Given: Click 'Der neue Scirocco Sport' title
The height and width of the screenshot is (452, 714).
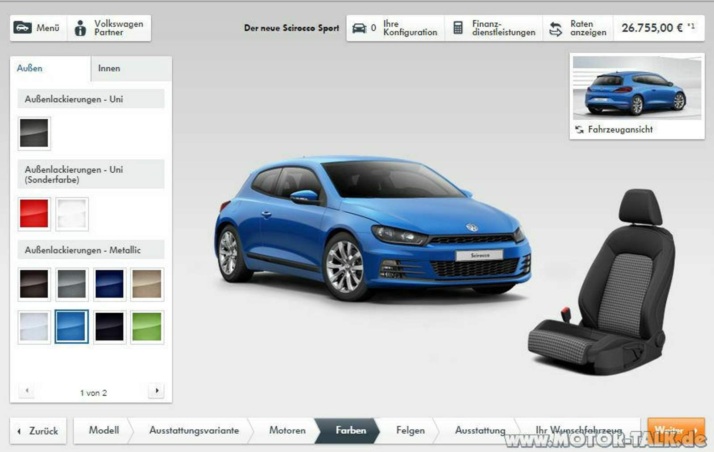Looking at the screenshot, I should point(291,28).
